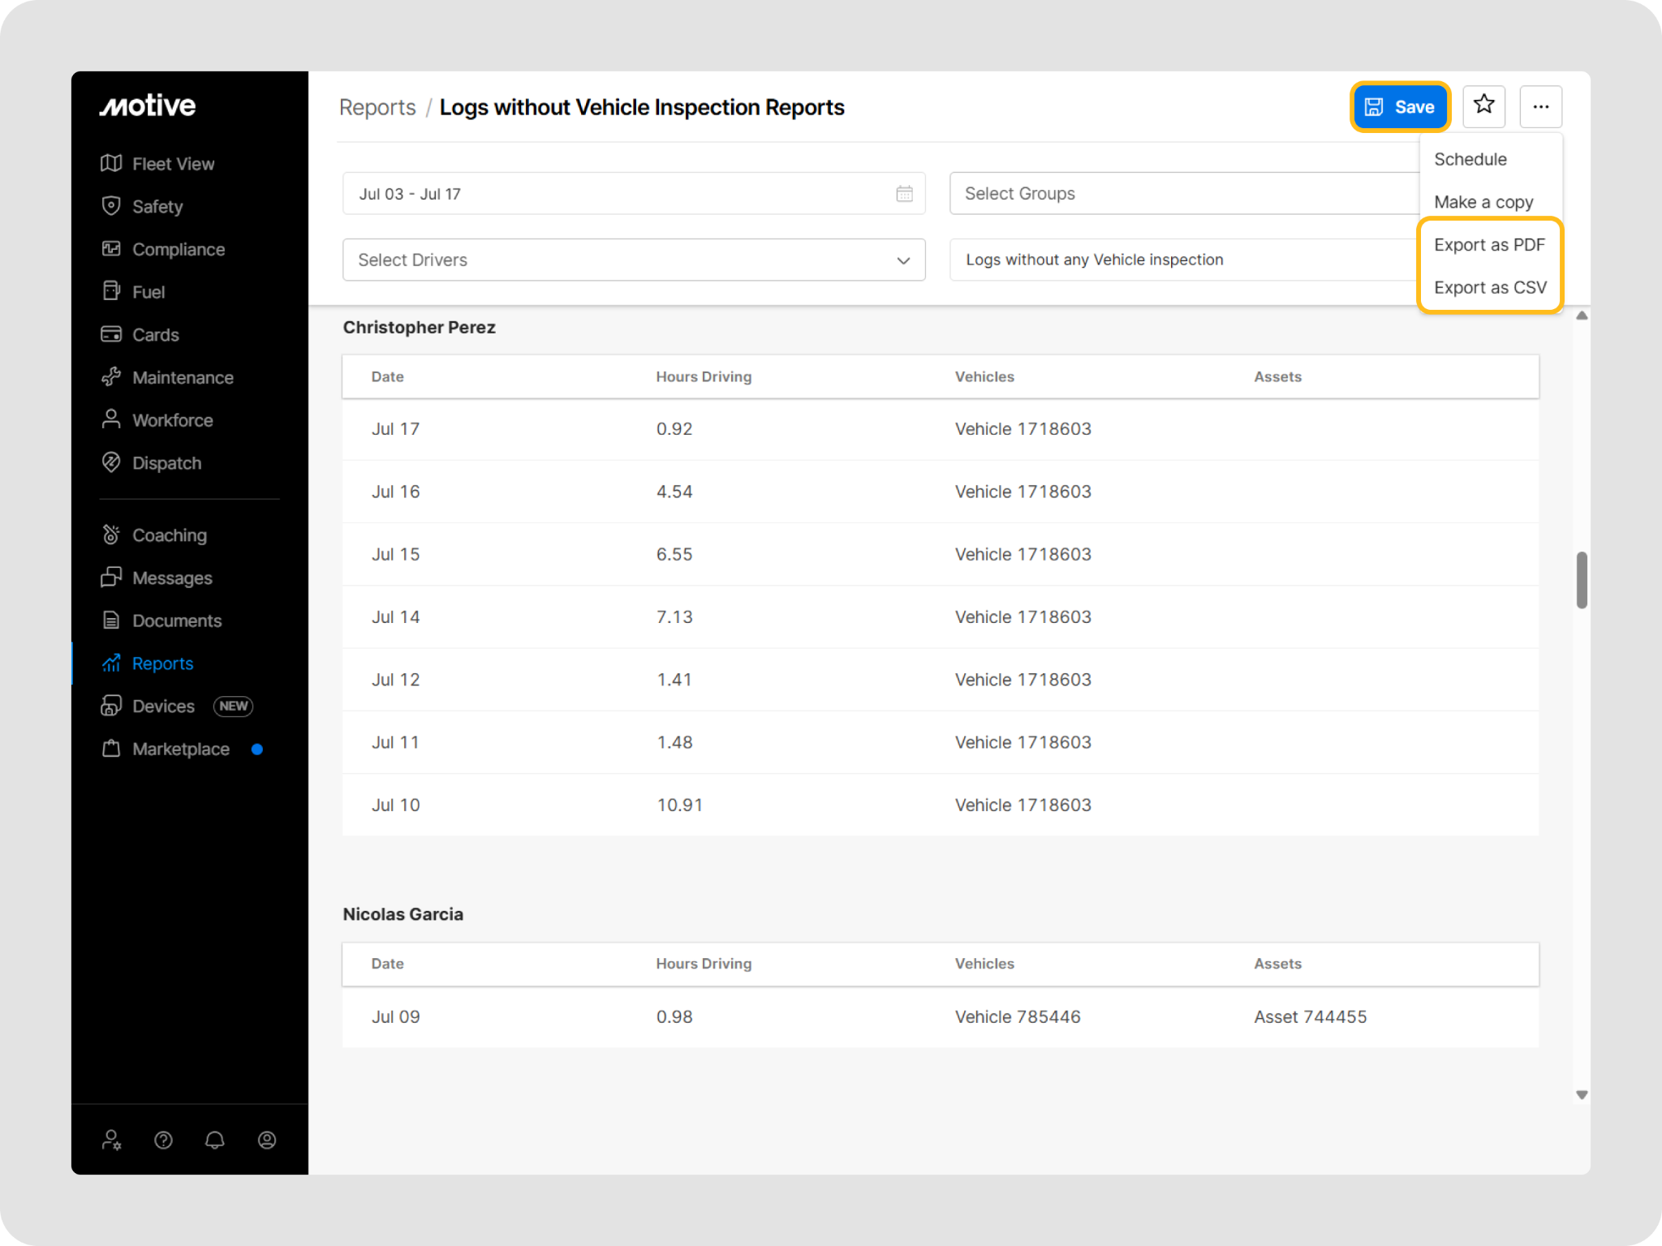Select Schedule from the menu
This screenshot has height=1246, width=1662.
tap(1470, 159)
